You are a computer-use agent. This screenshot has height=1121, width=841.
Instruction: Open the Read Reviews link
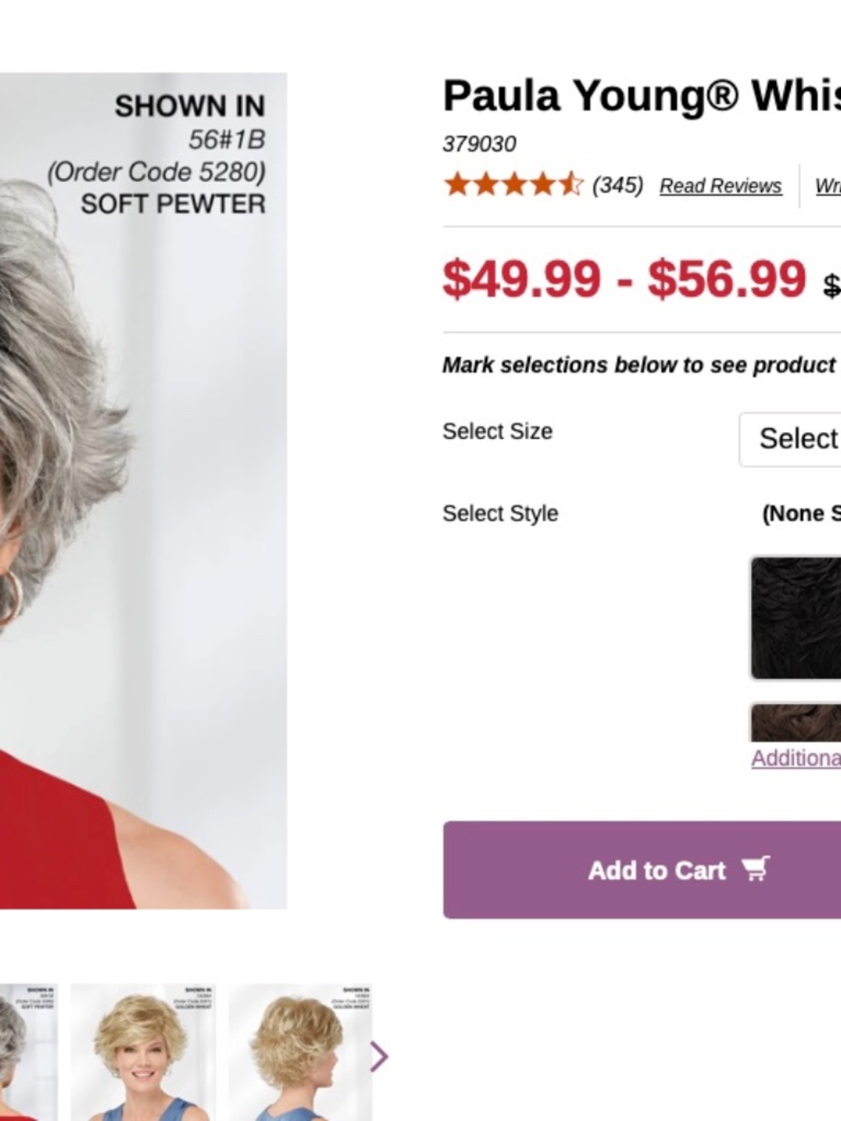point(721,186)
